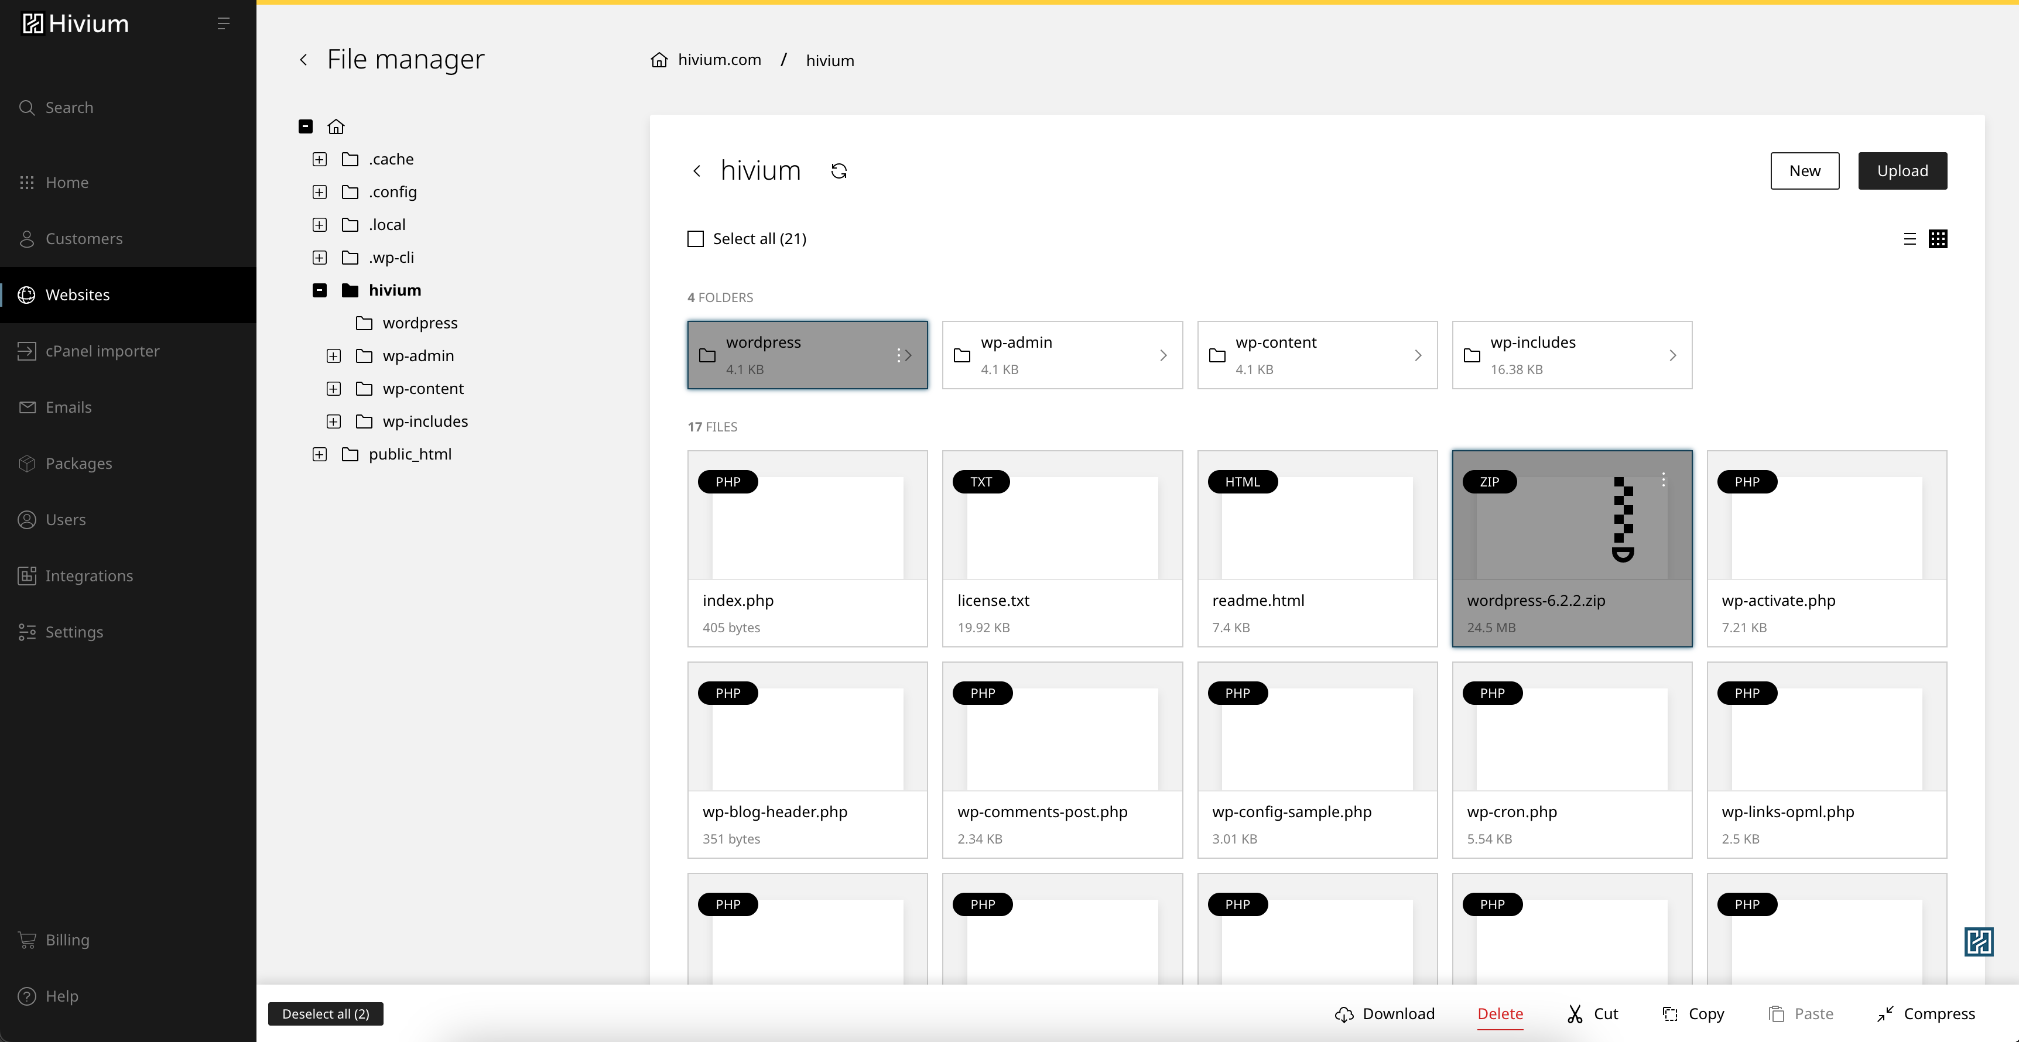Refresh the hivium folder listing
Image resolution: width=2019 pixels, height=1042 pixels.
tap(839, 171)
